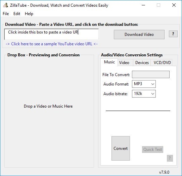Viewport: 182px width, 176px height.
Task: Click the Audio bitrate label
Action: [116, 94]
